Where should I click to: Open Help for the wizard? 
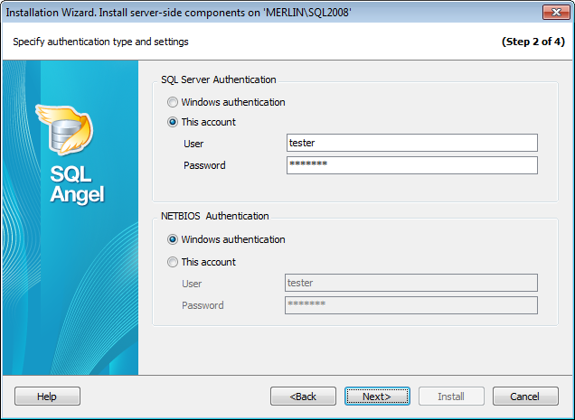[47, 397]
